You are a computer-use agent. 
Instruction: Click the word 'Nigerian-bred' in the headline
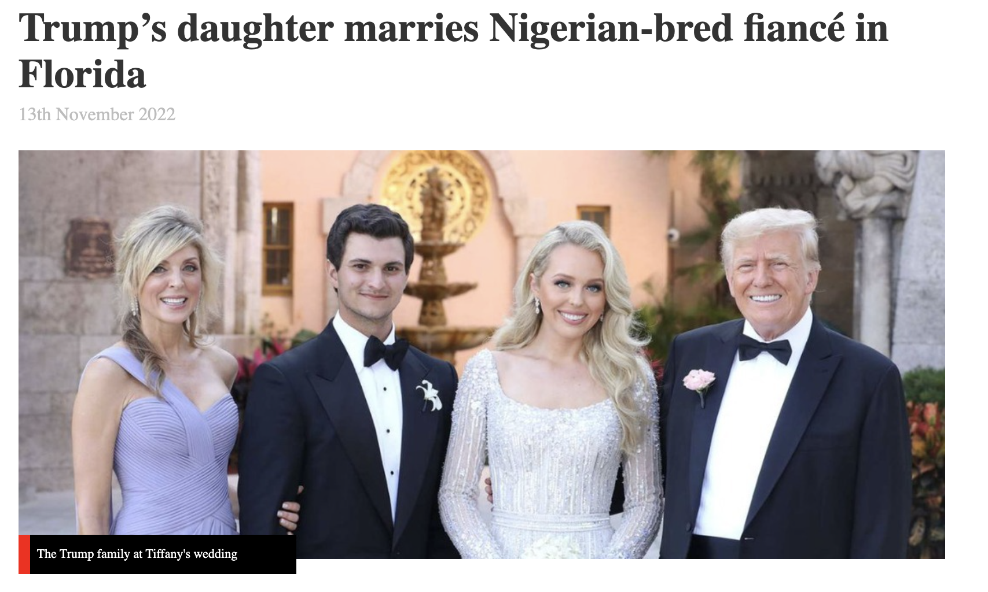tap(610, 28)
